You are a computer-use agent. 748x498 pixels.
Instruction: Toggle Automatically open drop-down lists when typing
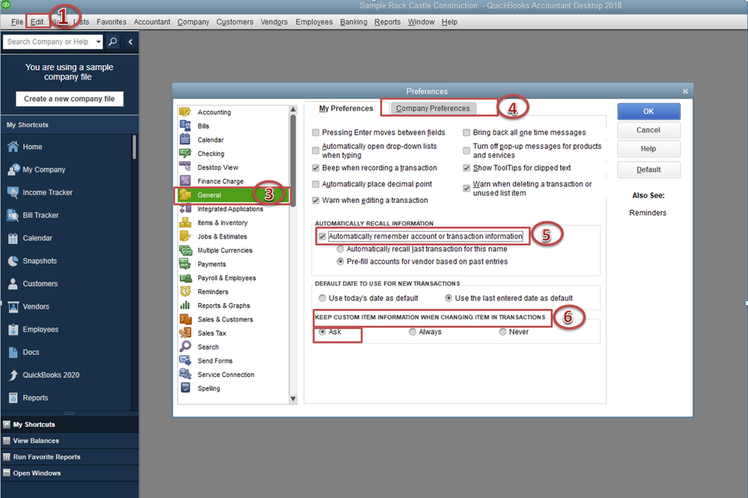315,150
